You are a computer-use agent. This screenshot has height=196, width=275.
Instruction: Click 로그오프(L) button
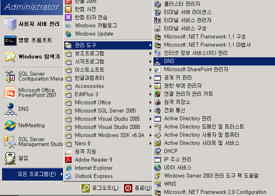coord(100,188)
